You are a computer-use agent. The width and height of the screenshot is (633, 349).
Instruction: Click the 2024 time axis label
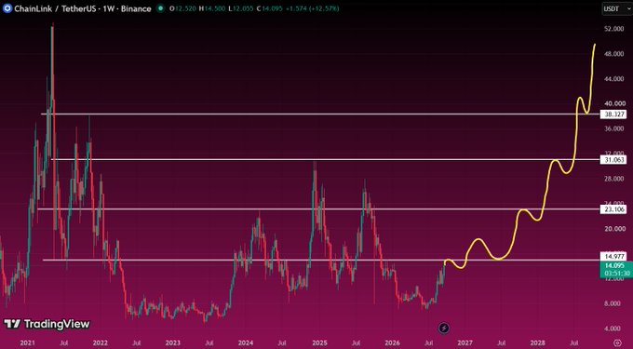tap(246, 343)
